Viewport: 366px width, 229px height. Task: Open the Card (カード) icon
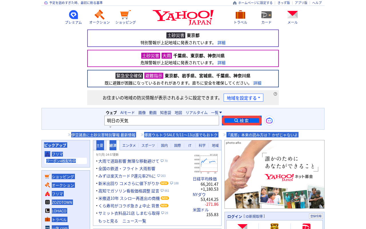point(266,15)
